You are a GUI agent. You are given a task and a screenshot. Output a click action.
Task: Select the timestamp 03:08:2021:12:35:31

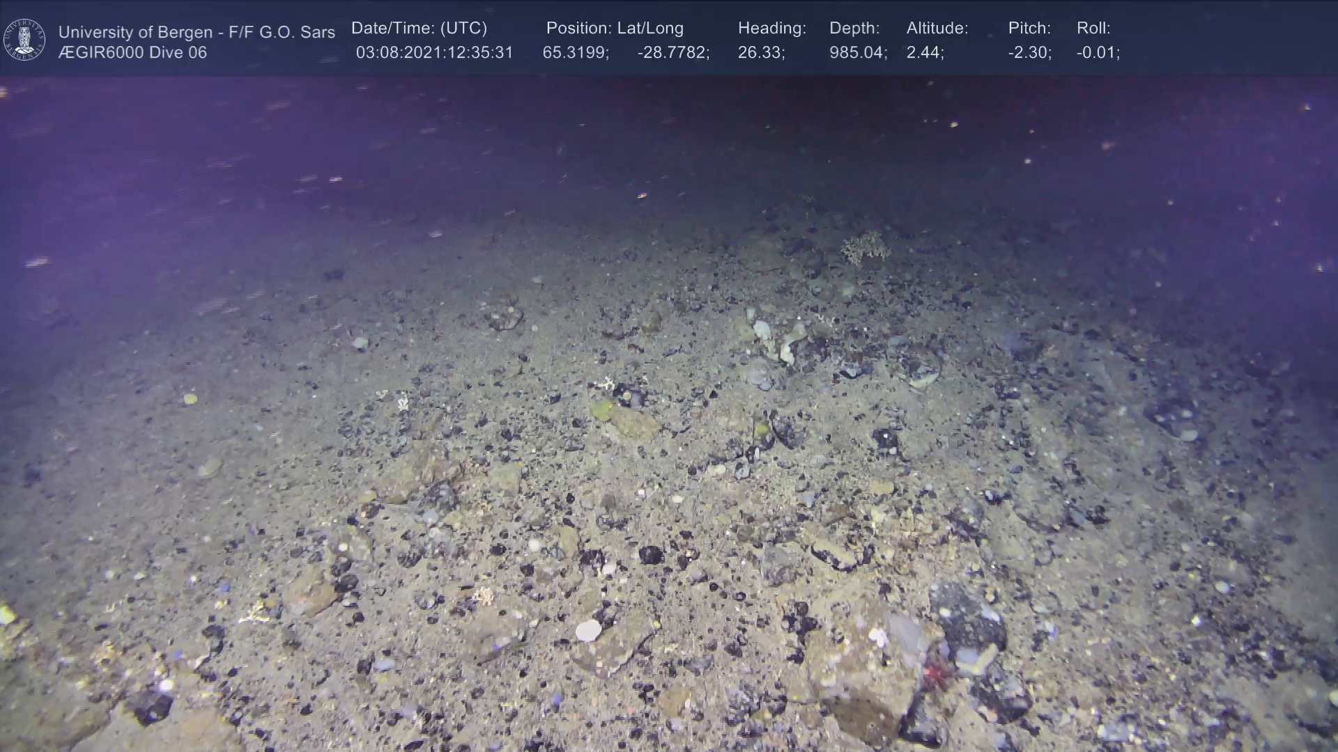click(x=434, y=53)
